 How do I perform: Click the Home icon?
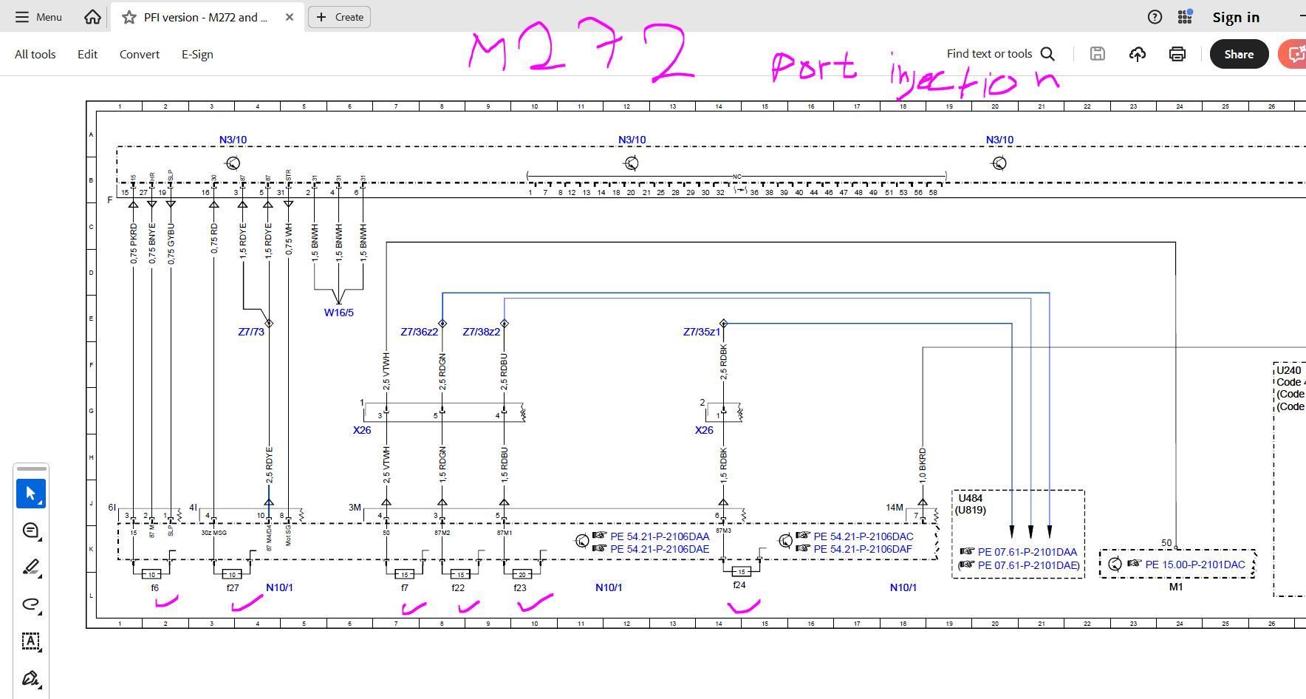[92, 17]
